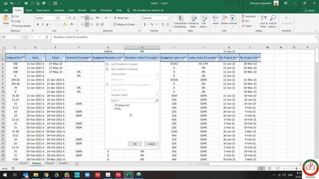Select column M header
This screenshot has width=319, height=179.
point(267,47)
